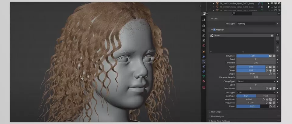Toggle selectability of Grl01_Body
Viewport: 292px width, 124px height.
pos(268,3)
